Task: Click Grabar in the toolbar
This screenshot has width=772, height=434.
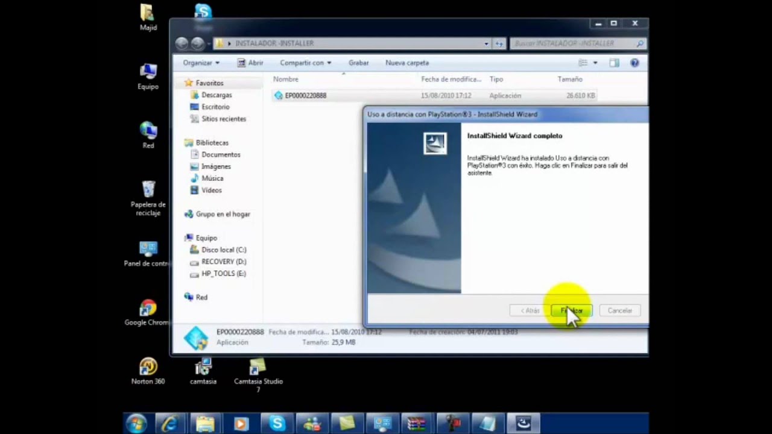Action: click(358, 63)
